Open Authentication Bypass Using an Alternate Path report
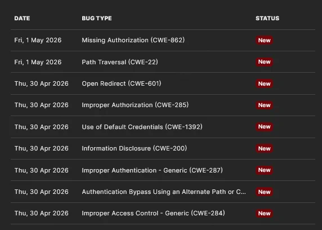Screen dimensions: 322x230 tap(164, 192)
